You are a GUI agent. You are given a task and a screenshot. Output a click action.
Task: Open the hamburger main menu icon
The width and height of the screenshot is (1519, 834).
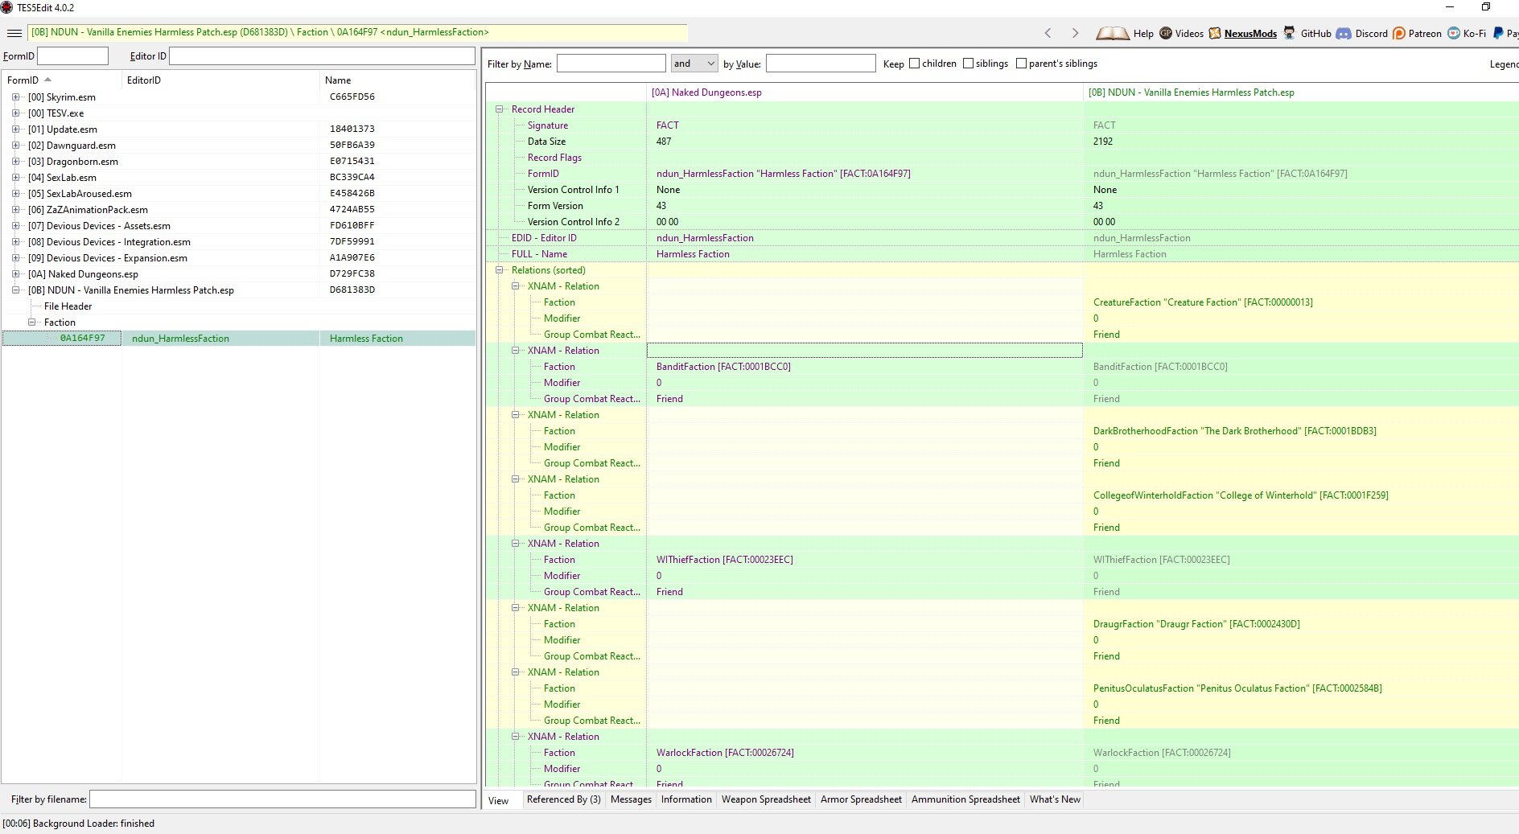click(x=14, y=33)
